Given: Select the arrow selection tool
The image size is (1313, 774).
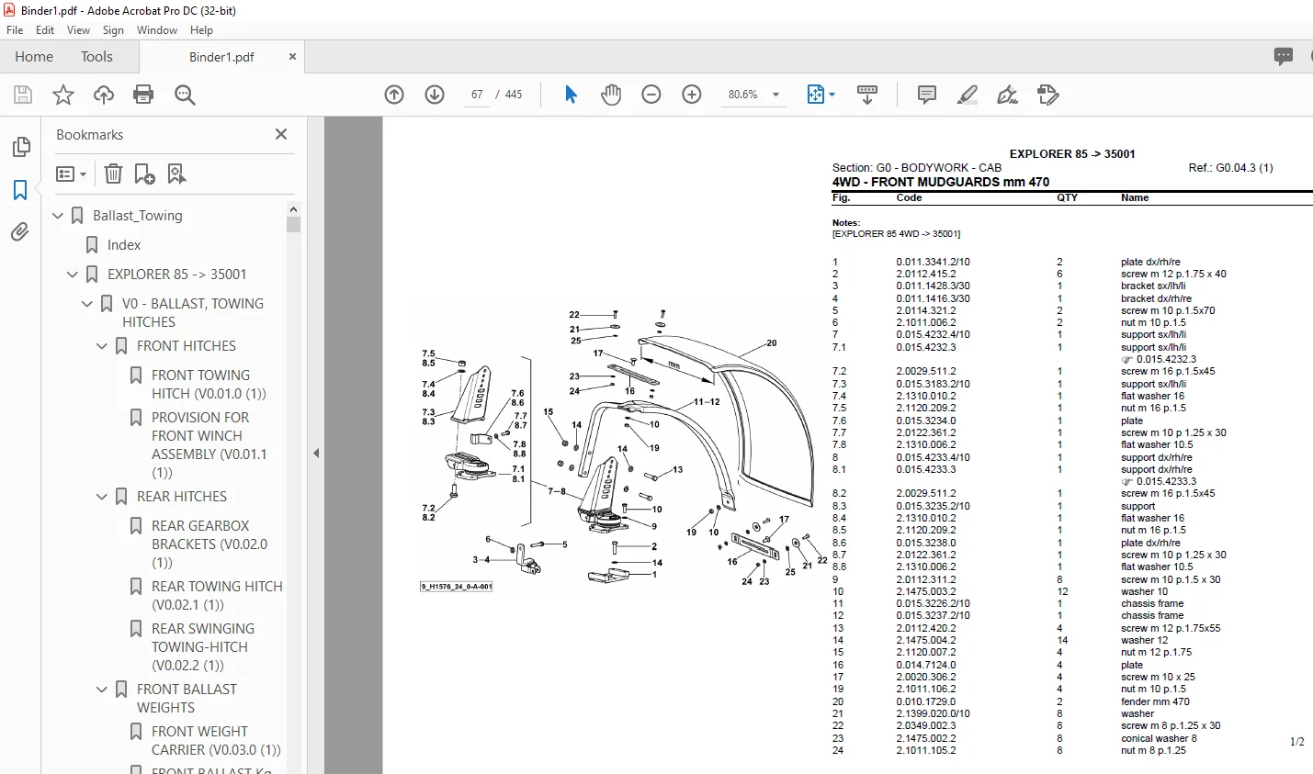Looking at the screenshot, I should click(x=571, y=95).
